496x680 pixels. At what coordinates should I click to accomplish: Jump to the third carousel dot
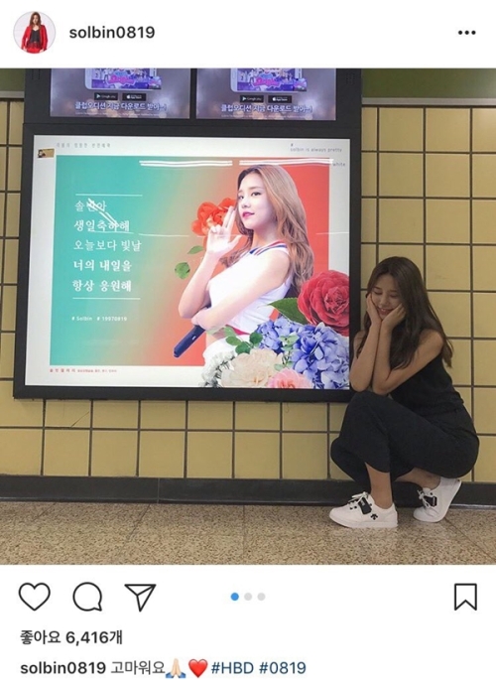261,597
